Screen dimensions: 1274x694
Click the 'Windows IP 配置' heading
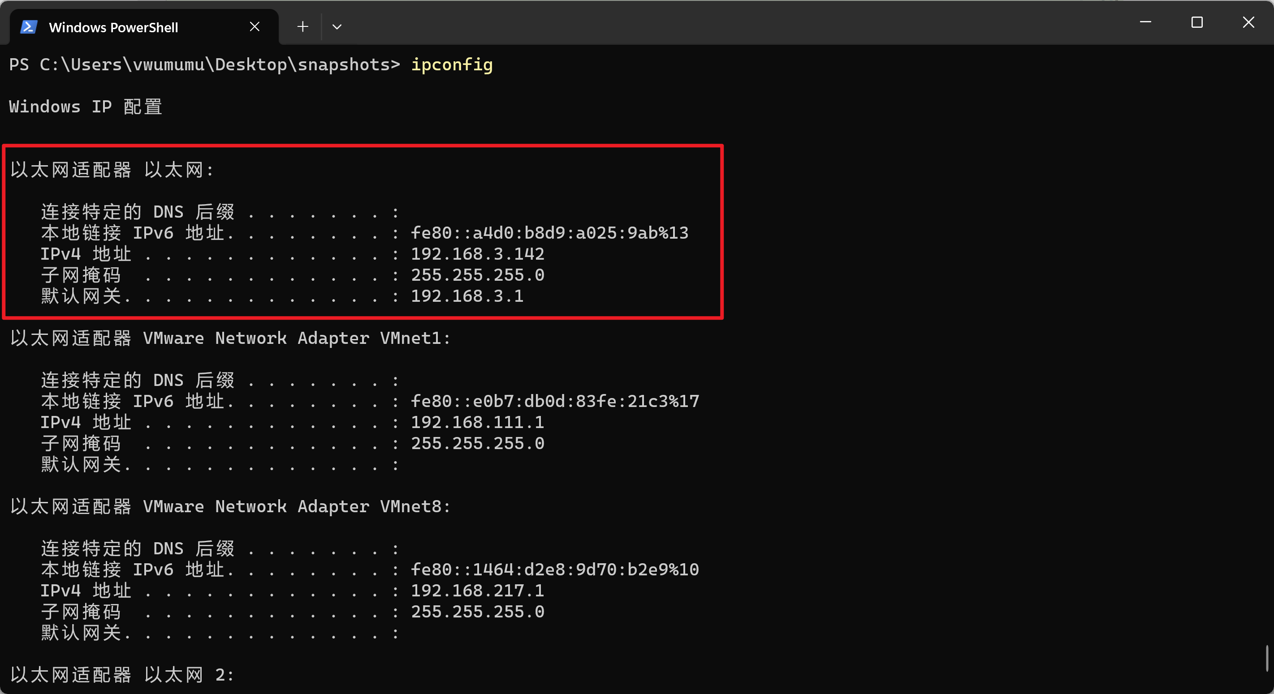coord(86,107)
